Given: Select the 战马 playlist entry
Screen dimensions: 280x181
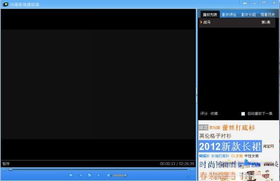Looking at the screenshot, I should [237, 22].
